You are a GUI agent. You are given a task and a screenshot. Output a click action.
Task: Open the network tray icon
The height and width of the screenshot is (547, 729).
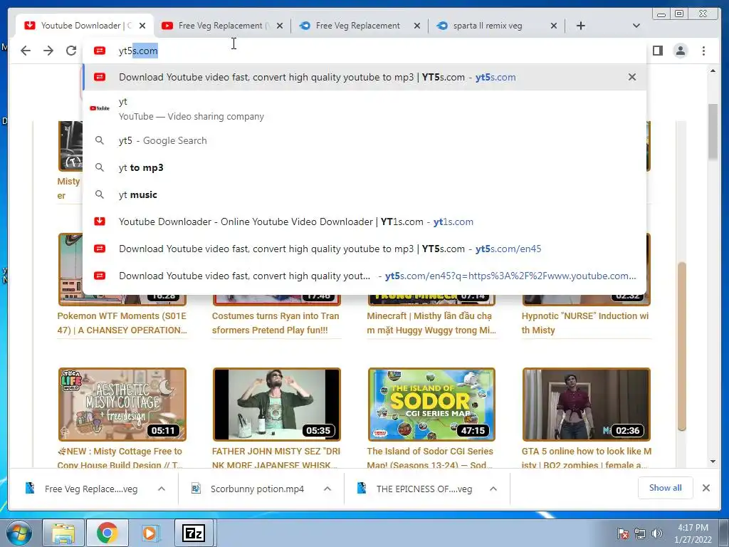pyautogui.click(x=640, y=534)
